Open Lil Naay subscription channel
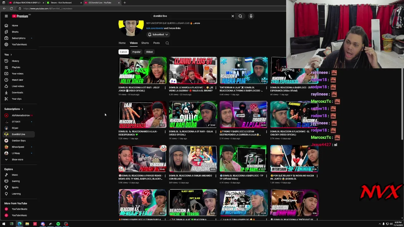The width and height of the screenshot is (404, 227). [x=16, y=153]
